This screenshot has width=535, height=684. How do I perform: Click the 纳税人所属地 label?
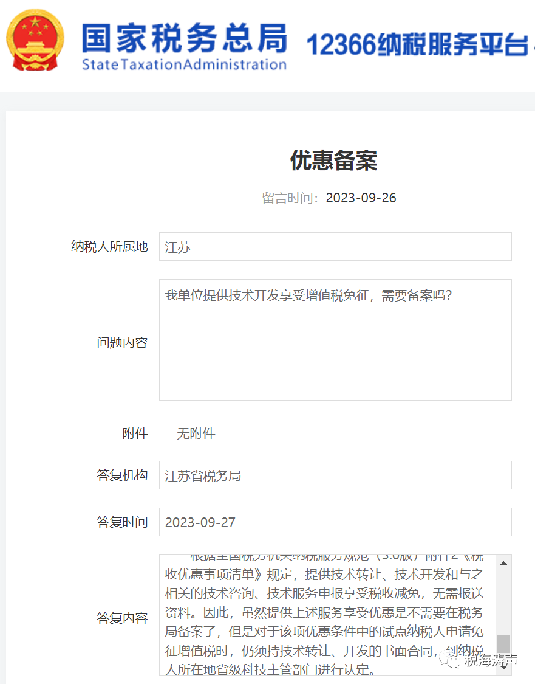pos(109,247)
